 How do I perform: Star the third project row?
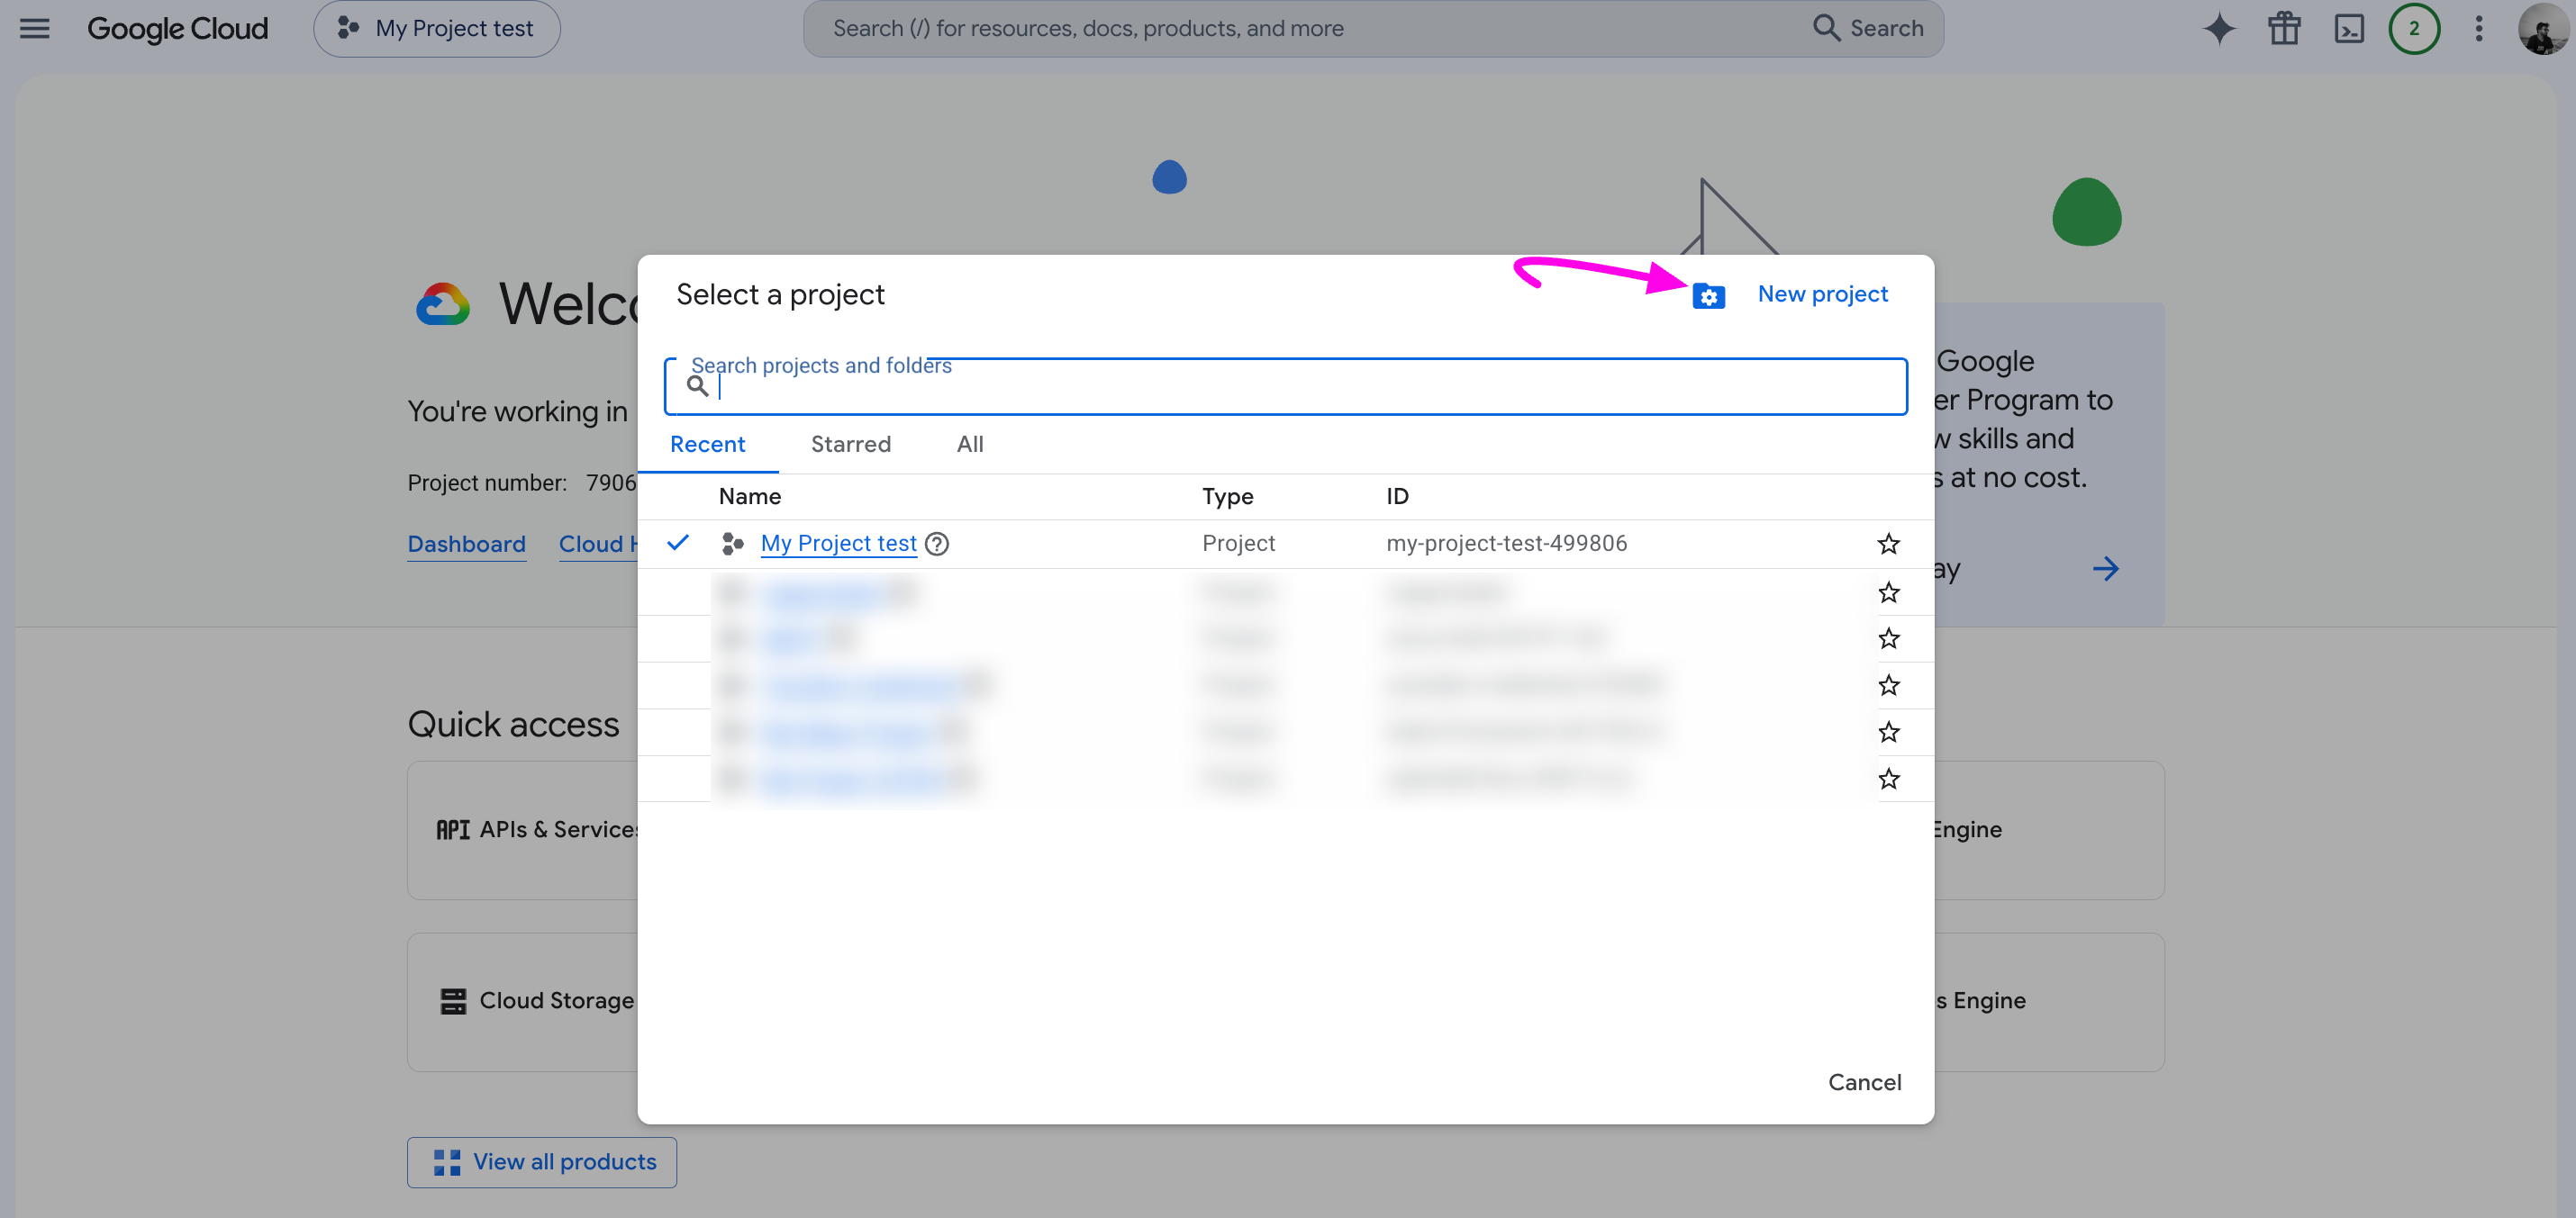pos(1887,637)
